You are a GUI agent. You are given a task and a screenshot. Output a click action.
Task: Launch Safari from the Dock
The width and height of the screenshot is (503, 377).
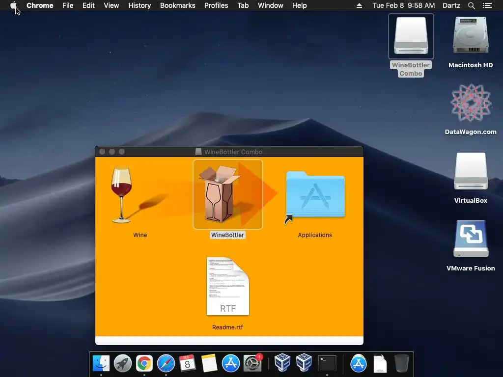click(x=166, y=363)
